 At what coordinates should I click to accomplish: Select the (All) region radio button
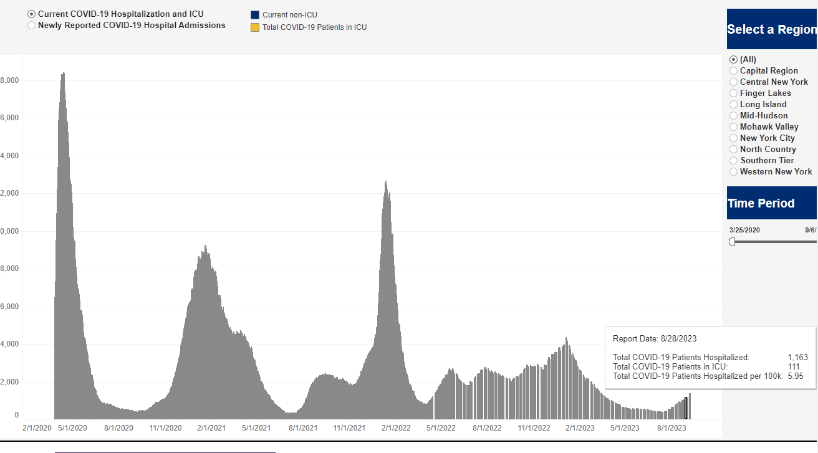click(733, 60)
